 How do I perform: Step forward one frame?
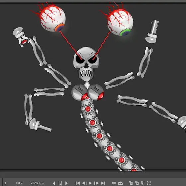(96, 183)
